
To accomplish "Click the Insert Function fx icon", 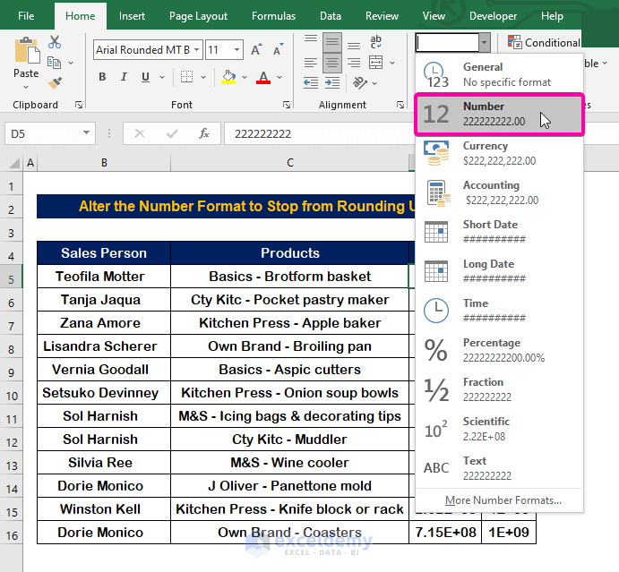I will (204, 133).
